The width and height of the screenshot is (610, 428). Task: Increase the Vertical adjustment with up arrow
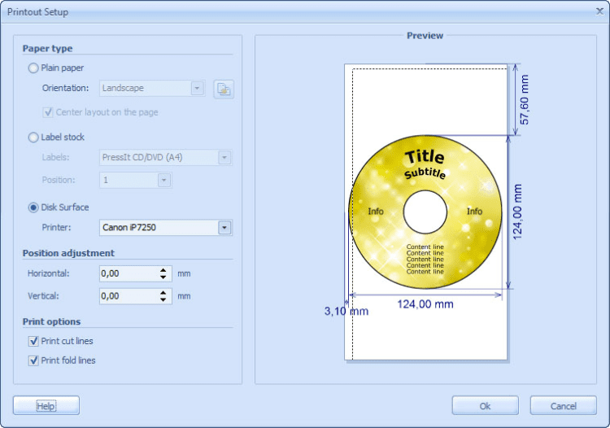163,292
